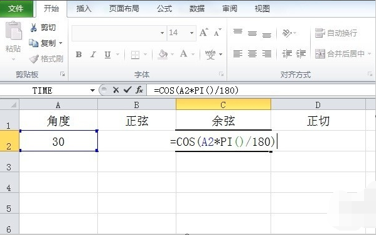
Task: Activate the Format Painter 格式刷
Action: 46,59
